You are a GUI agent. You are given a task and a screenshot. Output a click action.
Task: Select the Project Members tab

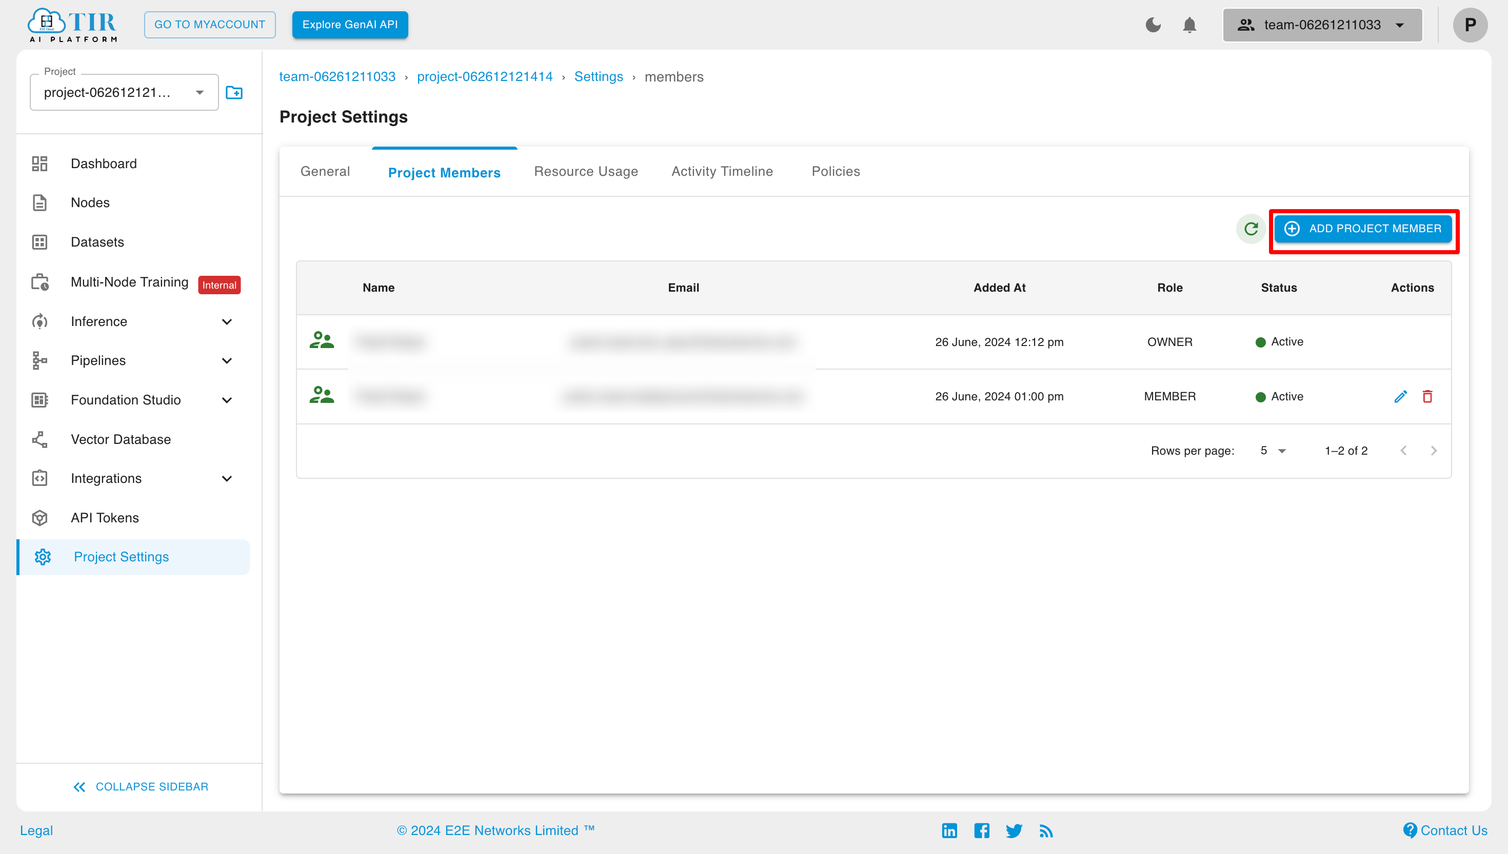point(444,172)
